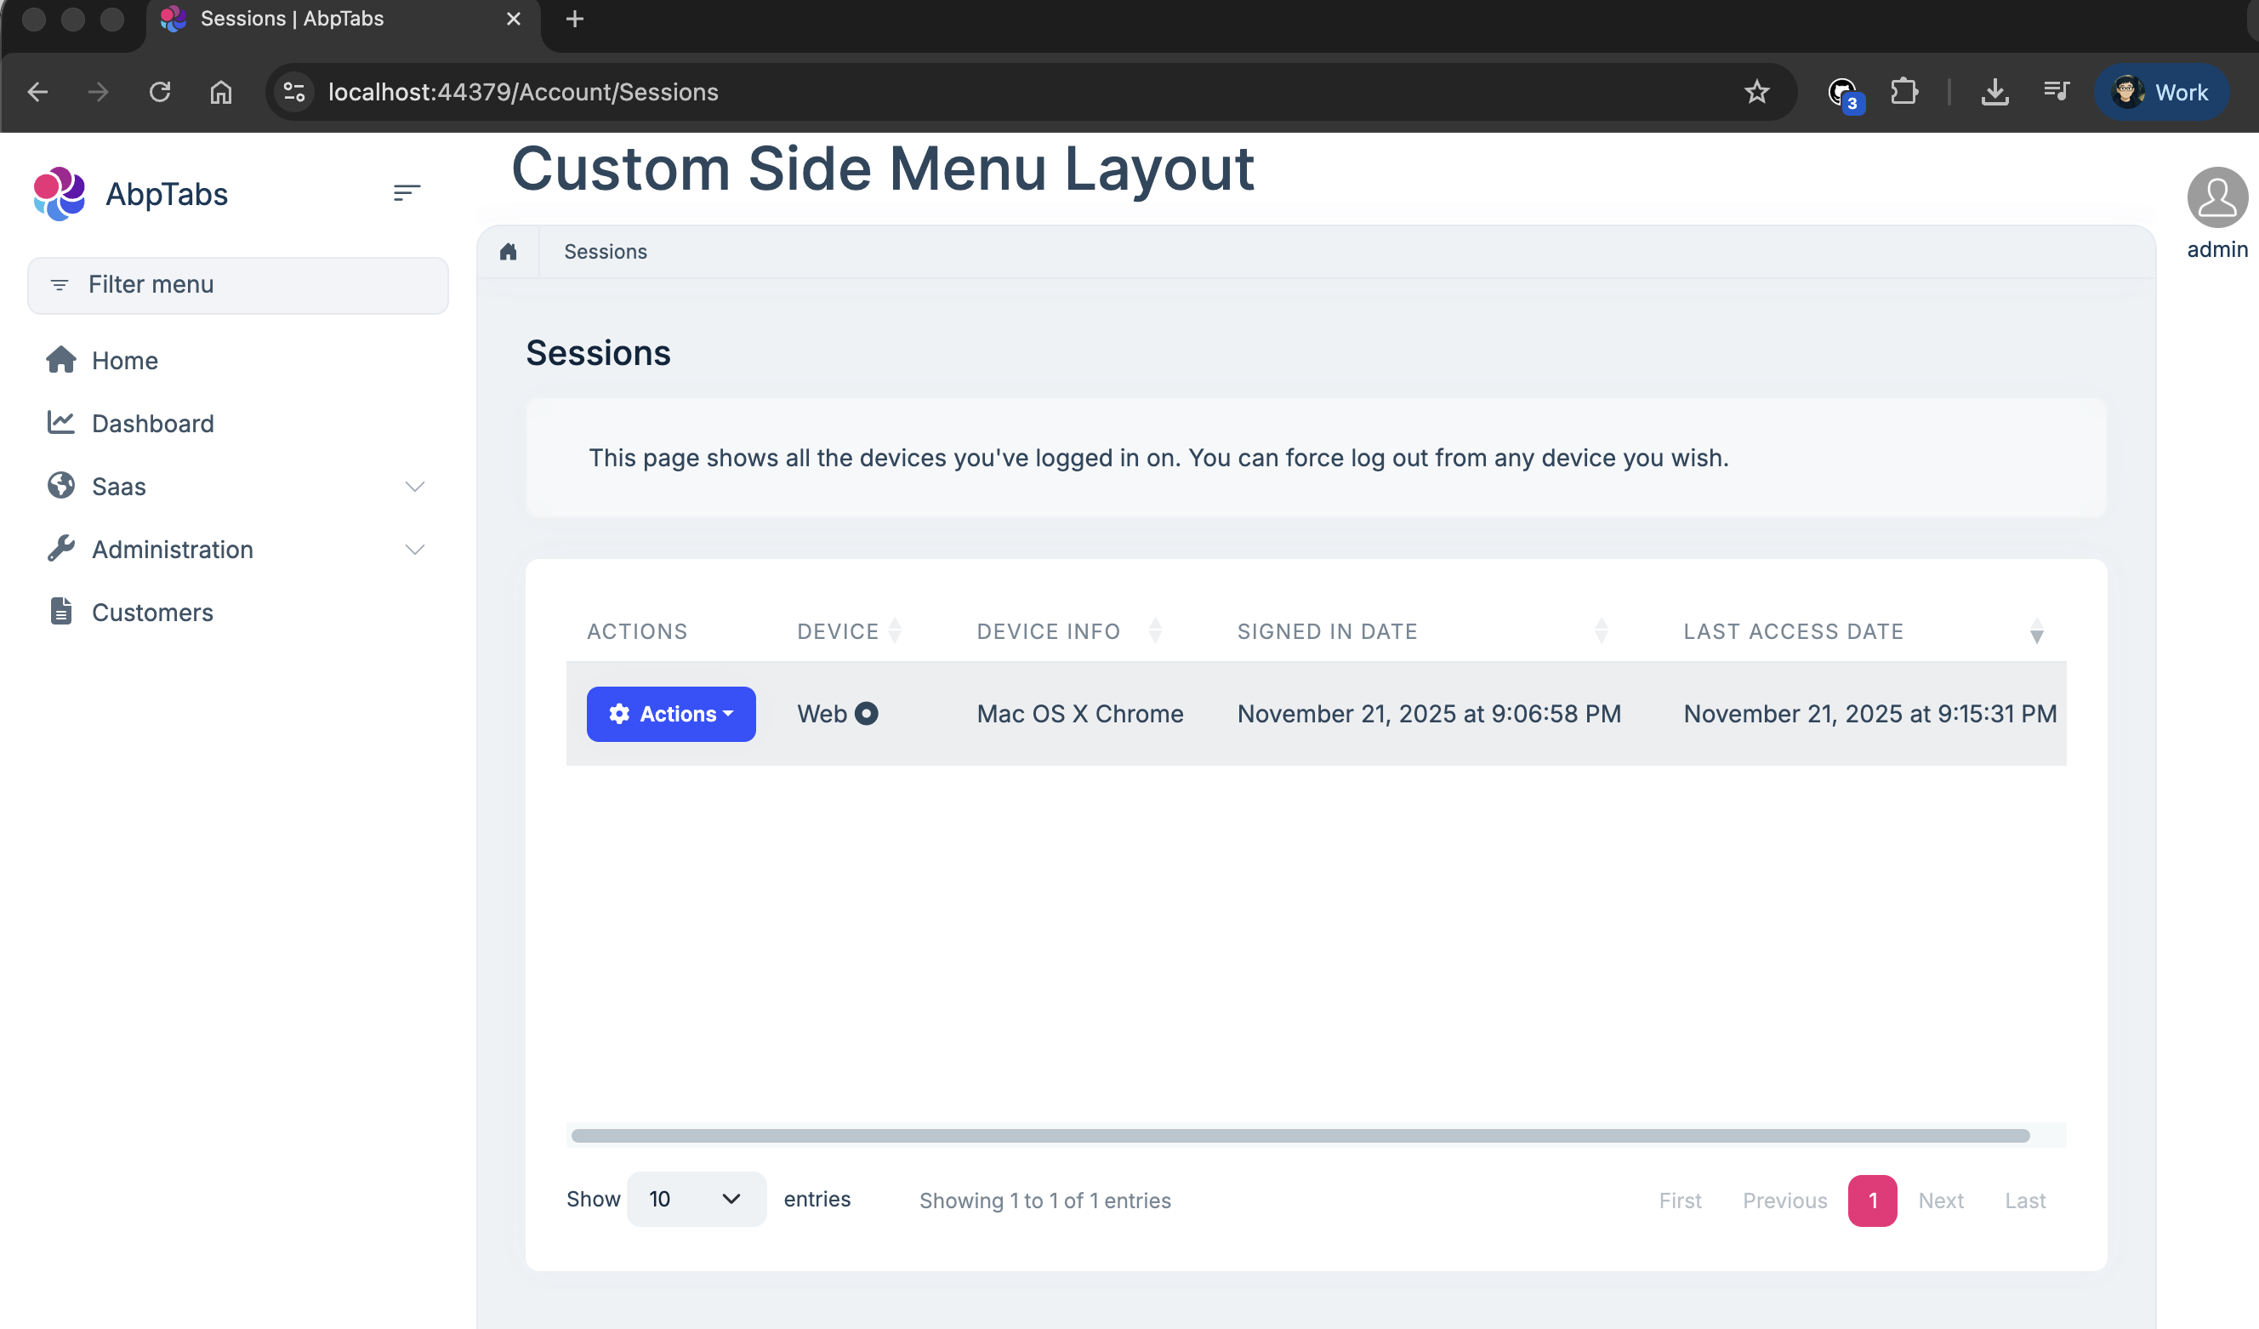Click the current-session indicator next to Web

tap(866, 714)
